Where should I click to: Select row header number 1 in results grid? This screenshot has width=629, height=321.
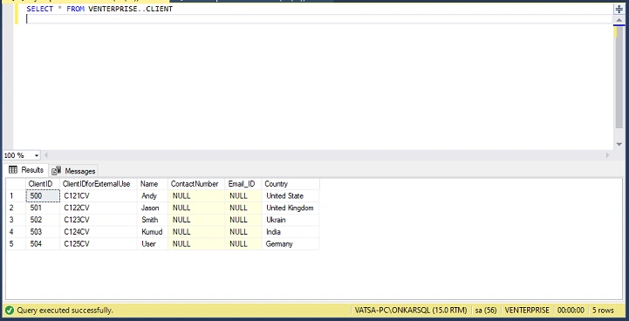(16, 195)
